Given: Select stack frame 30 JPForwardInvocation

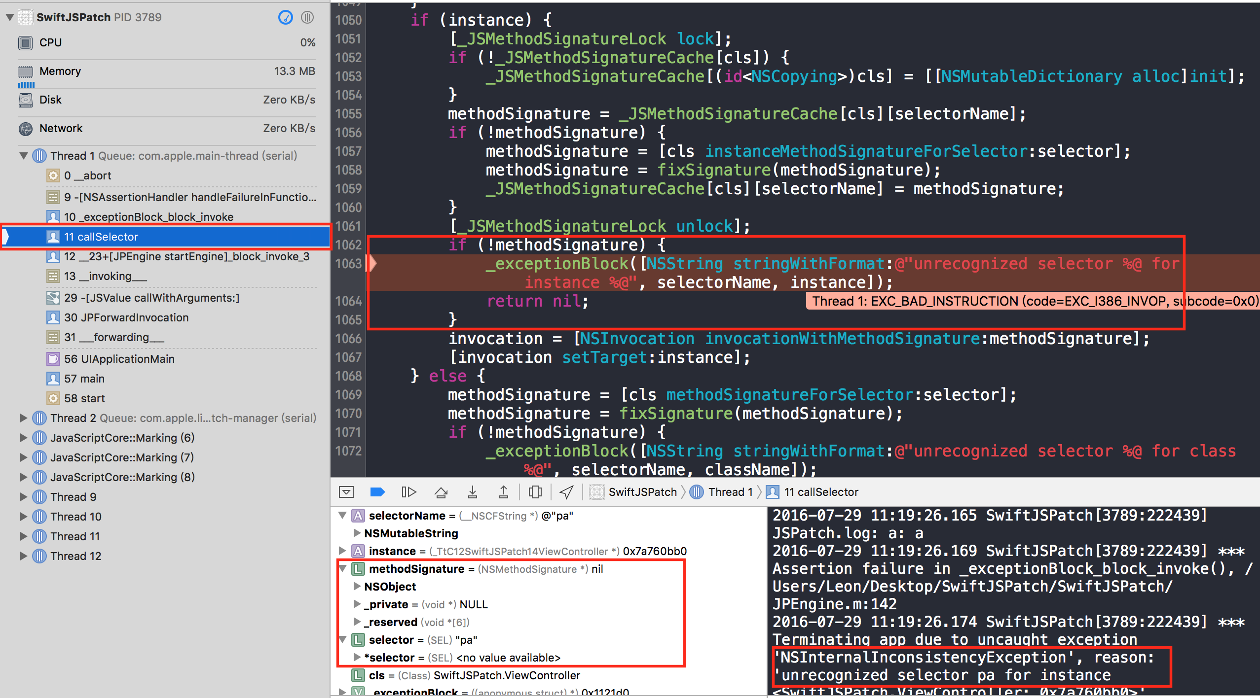Looking at the screenshot, I should click(126, 317).
